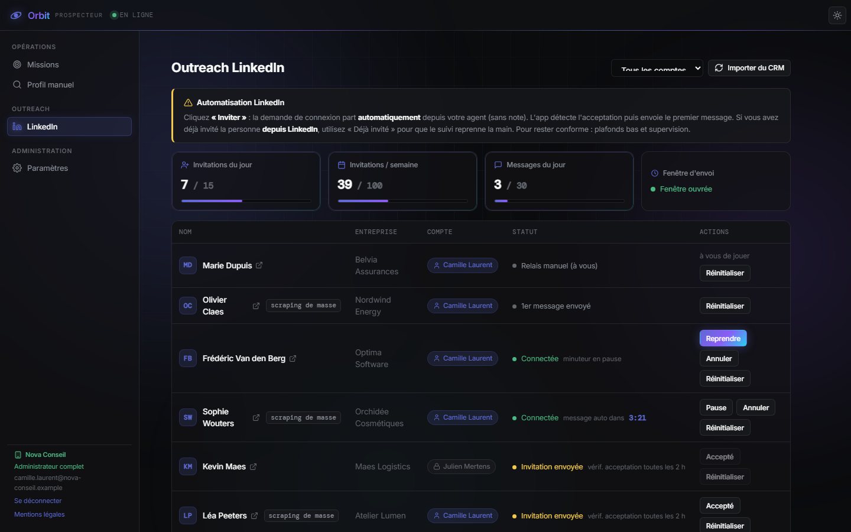
Task: Click Se déconnecter link
Action: (38, 501)
